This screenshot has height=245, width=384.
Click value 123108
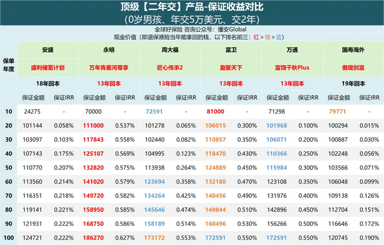[x=276, y=182]
